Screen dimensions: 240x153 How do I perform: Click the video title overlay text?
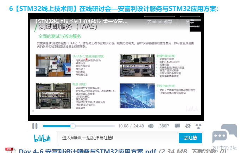click(x=81, y=21)
